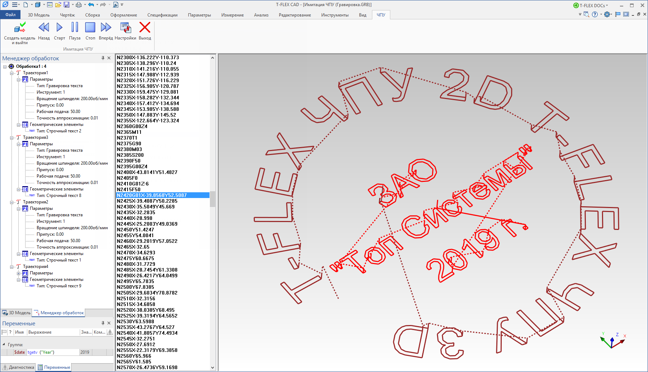Screen dimensions: 648x372
Task: Close the Переменные panel
Action: pyautogui.click(x=109, y=323)
